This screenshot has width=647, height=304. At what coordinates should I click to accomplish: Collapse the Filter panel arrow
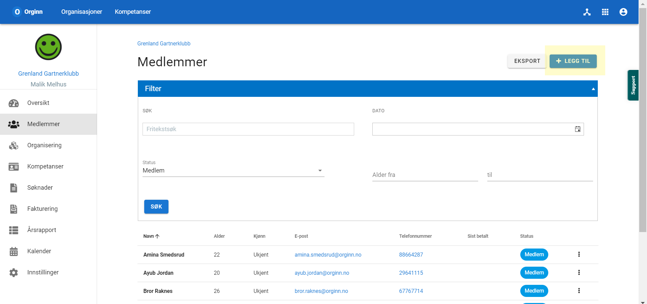point(593,89)
